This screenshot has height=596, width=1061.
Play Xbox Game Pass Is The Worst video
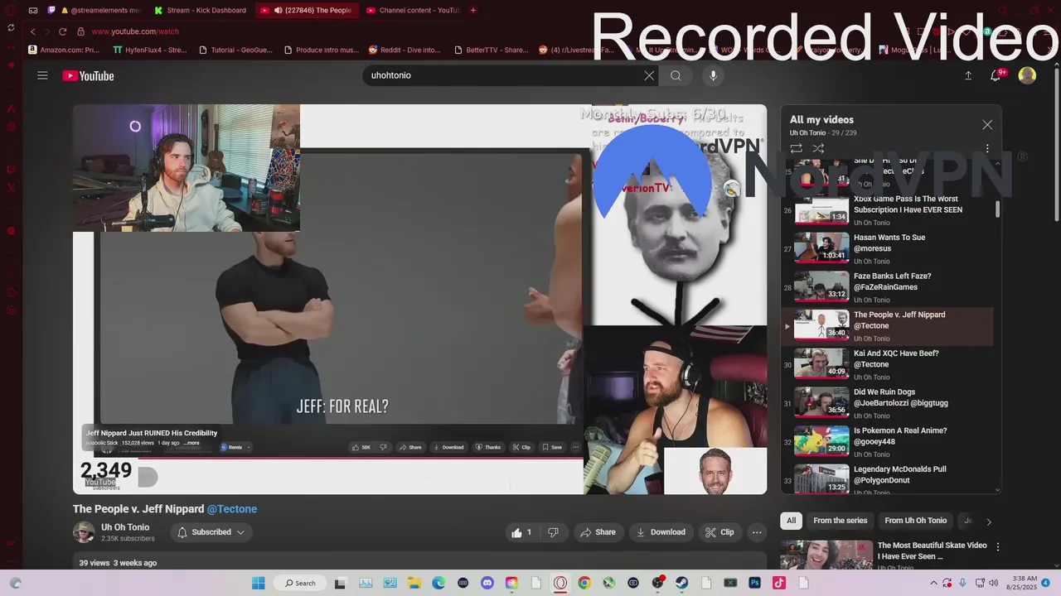click(889, 210)
